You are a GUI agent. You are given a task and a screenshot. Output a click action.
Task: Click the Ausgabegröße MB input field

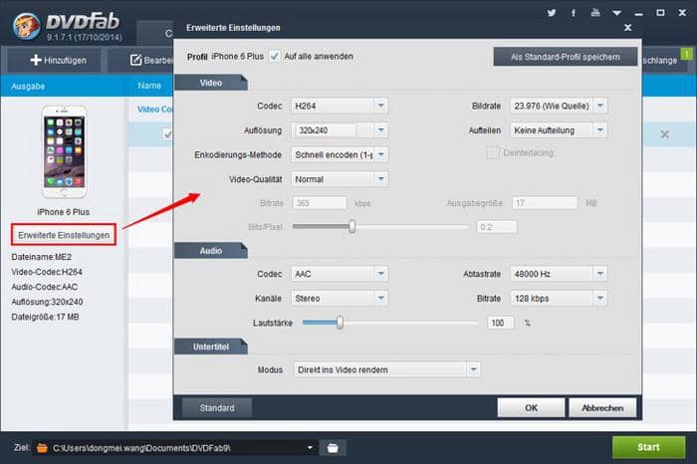[545, 203]
